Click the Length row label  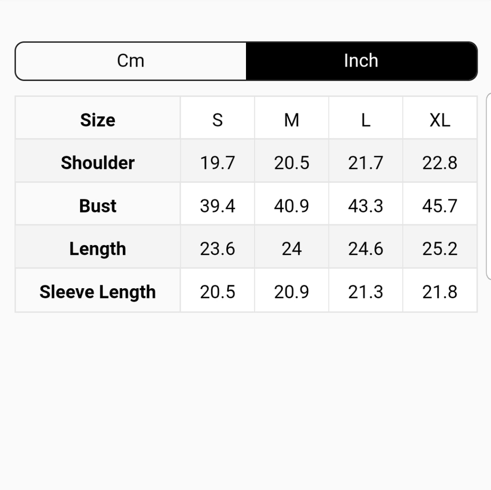pos(98,249)
